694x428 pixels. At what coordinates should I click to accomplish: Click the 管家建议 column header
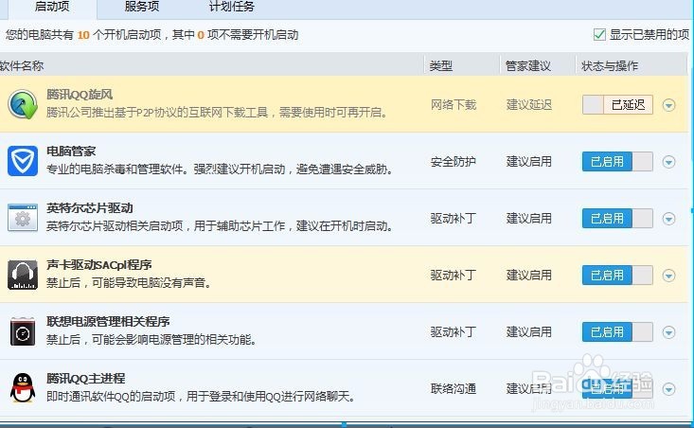tap(528, 66)
